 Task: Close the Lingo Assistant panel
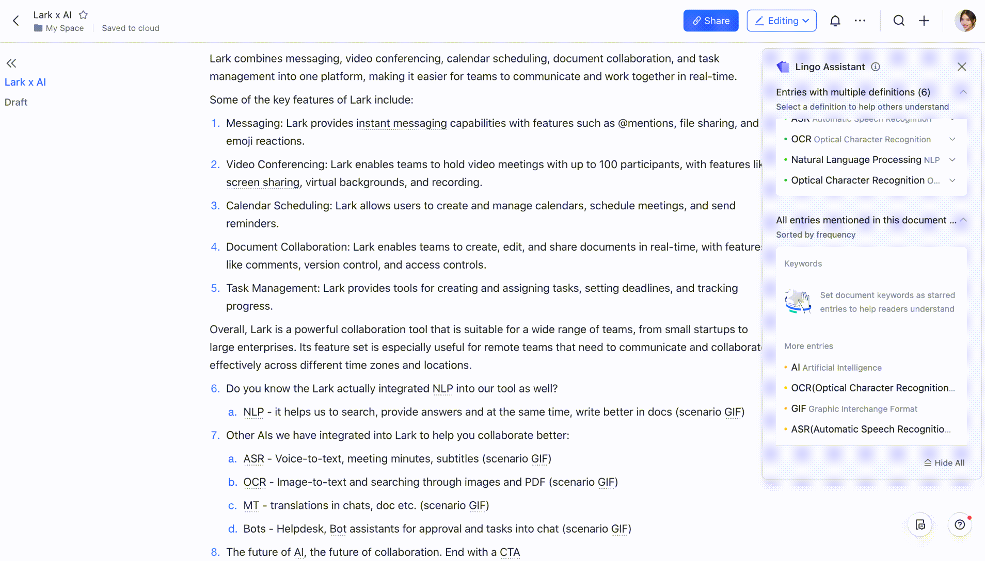click(x=962, y=67)
